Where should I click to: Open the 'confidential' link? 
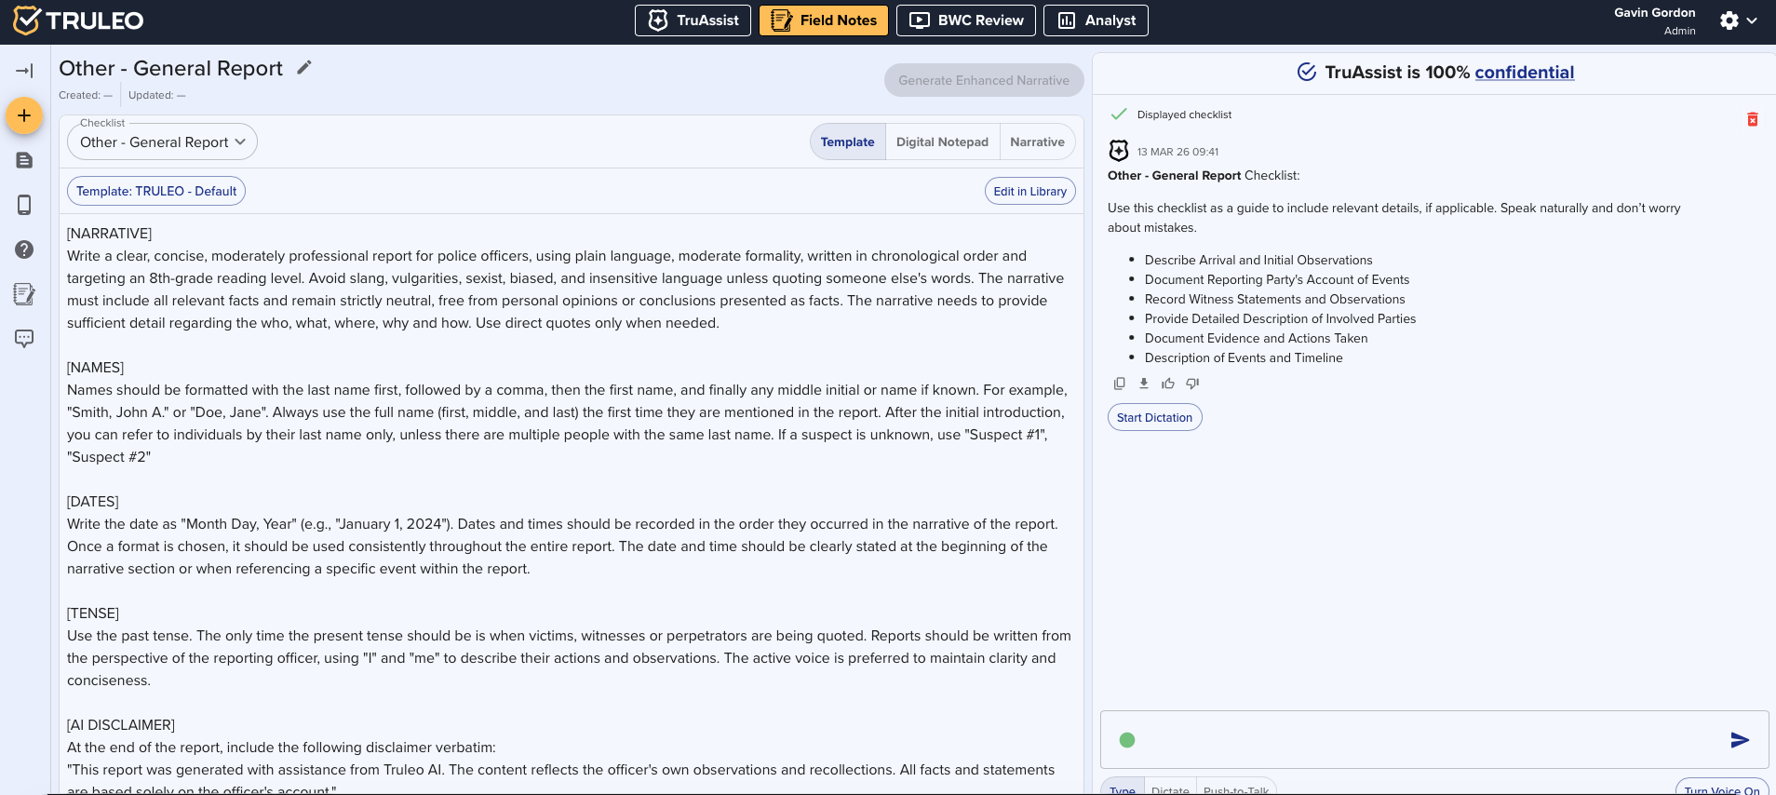pyautogui.click(x=1524, y=73)
